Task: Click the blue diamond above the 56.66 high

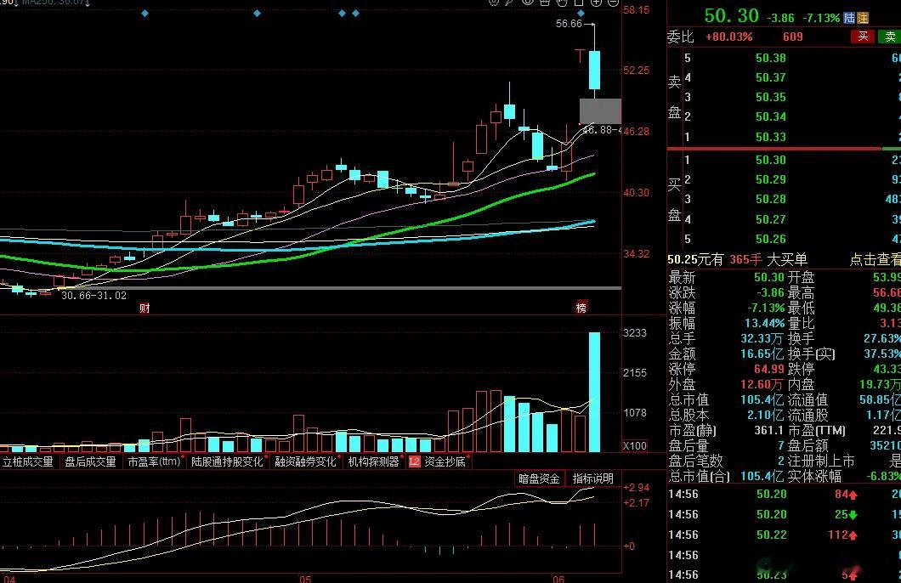Action: pos(581,13)
